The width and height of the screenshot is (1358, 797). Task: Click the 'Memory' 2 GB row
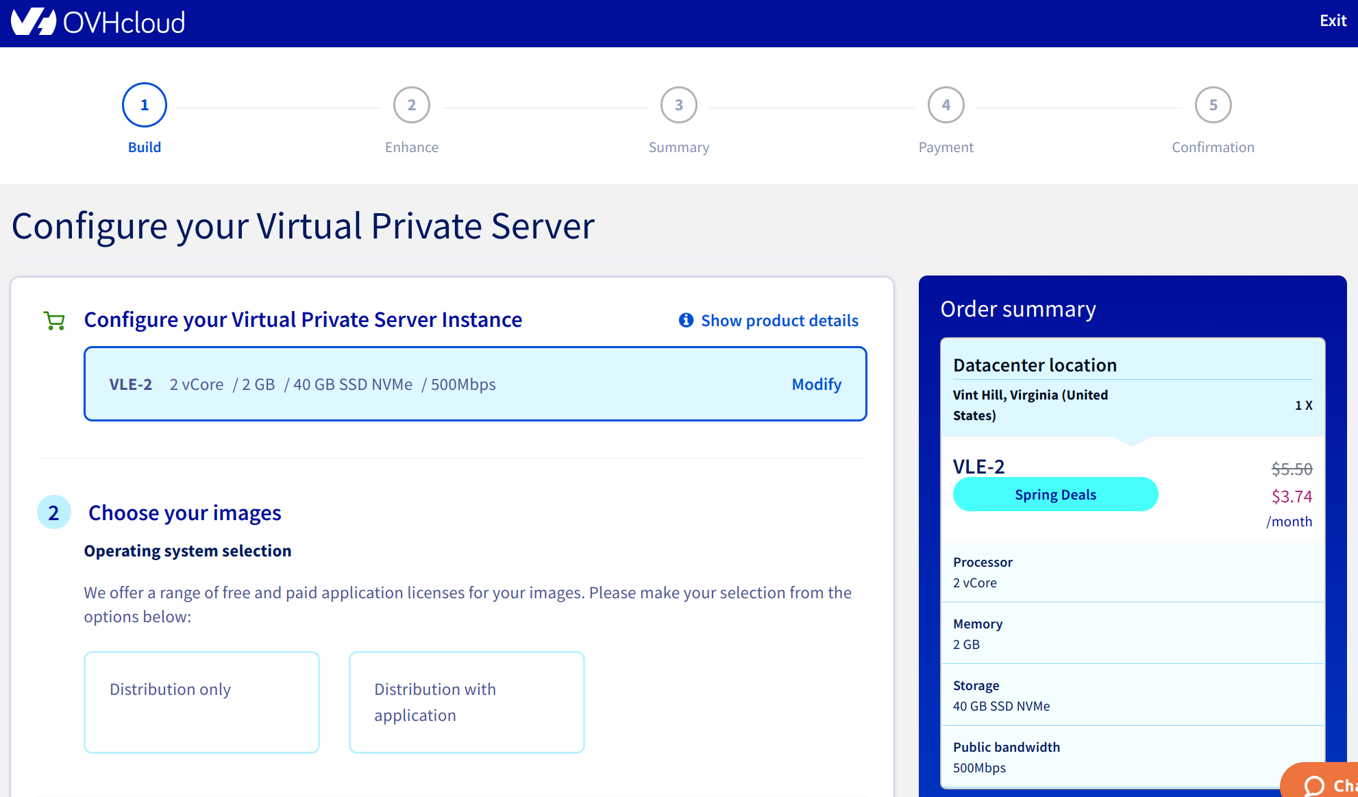[1133, 633]
